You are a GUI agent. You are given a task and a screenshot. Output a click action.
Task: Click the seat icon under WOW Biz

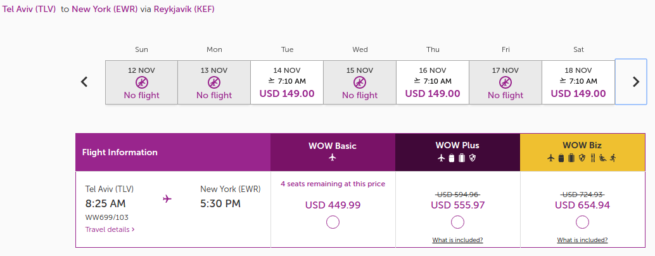click(602, 158)
